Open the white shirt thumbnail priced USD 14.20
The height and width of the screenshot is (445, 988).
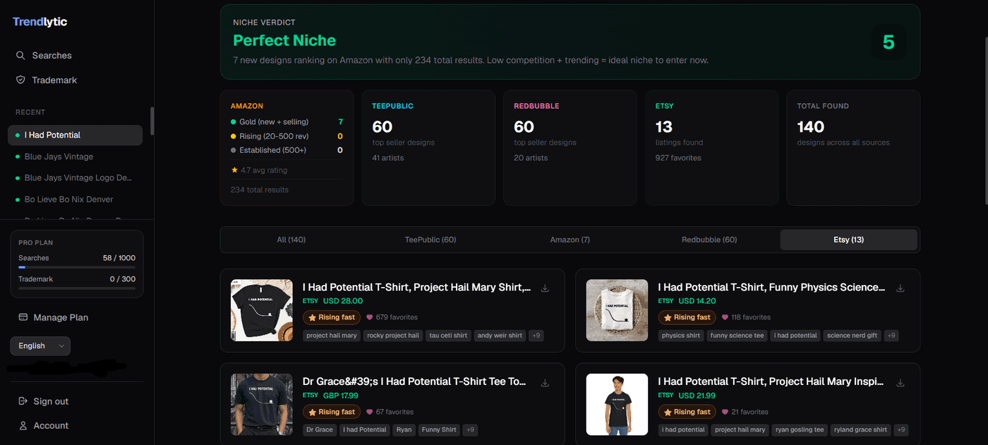point(617,310)
